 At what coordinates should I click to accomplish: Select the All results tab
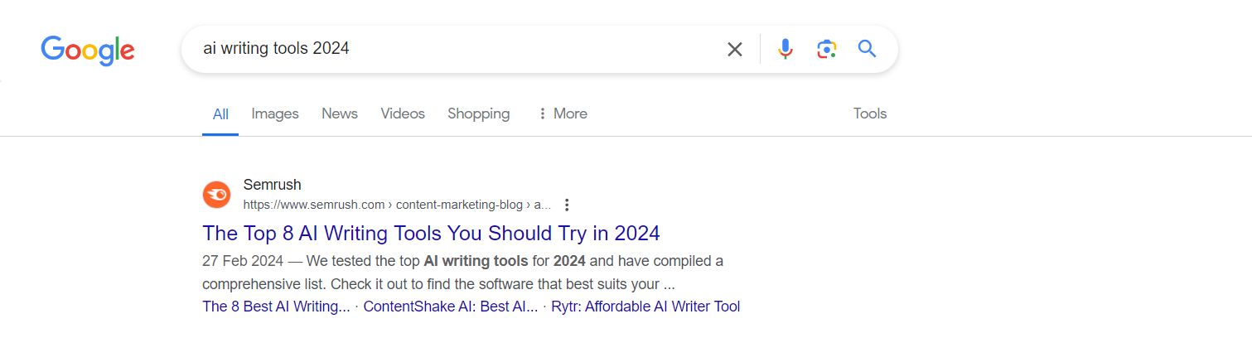(x=220, y=113)
